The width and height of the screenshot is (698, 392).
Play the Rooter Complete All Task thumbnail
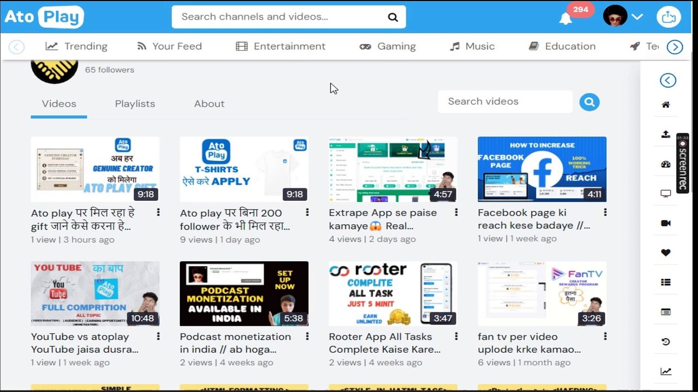(x=393, y=293)
